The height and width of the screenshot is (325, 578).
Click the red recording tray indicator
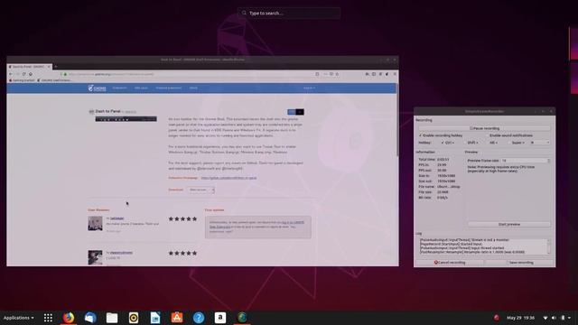497,318
